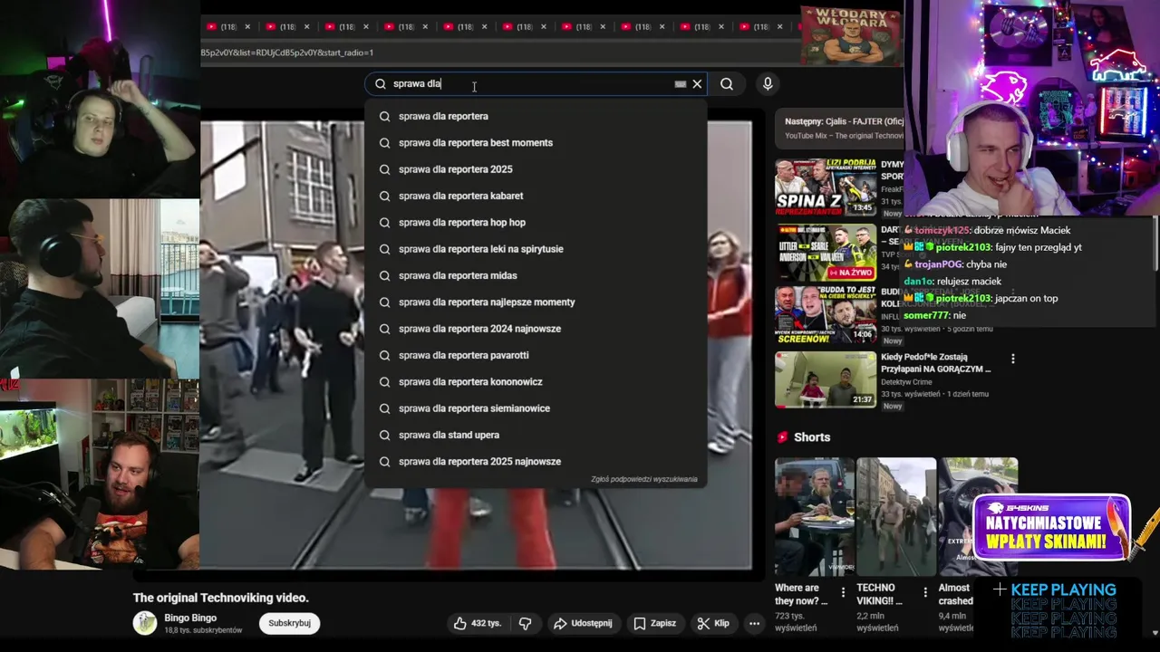Click chat username 'somer777'
The image size is (1160, 652).
click(927, 315)
